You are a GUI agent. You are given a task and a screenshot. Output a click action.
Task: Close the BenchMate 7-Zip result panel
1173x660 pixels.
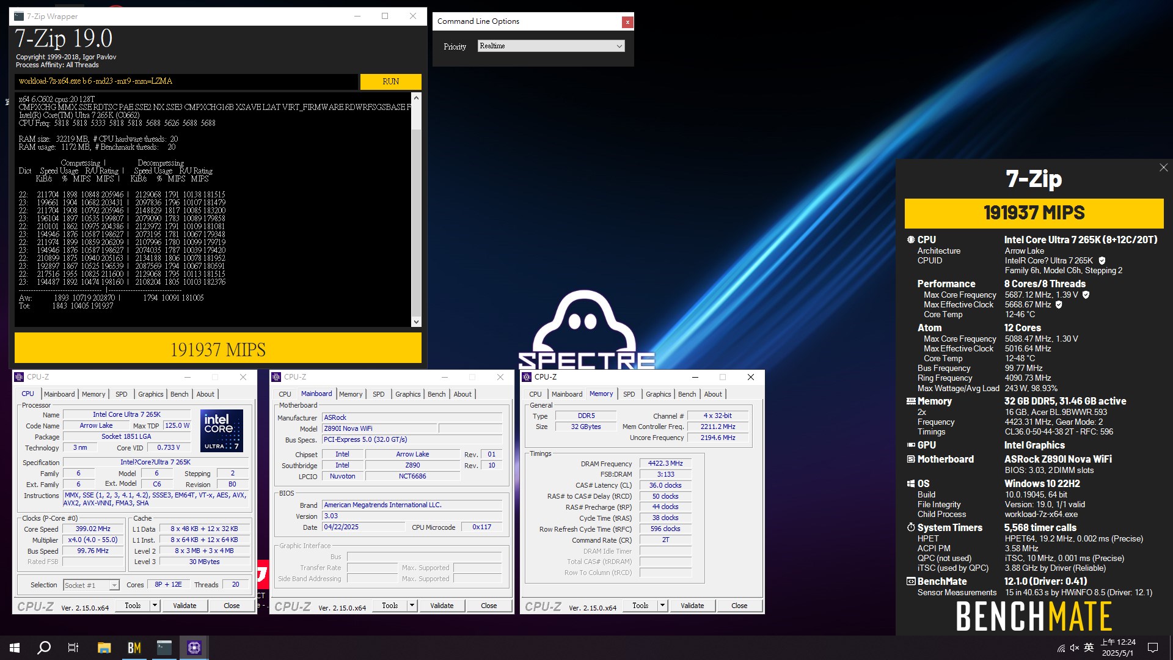(1163, 167)
